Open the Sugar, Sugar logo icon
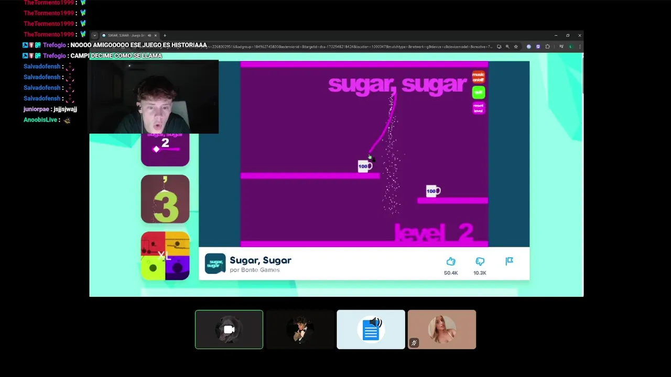671x377 pixels. [215, 263]
